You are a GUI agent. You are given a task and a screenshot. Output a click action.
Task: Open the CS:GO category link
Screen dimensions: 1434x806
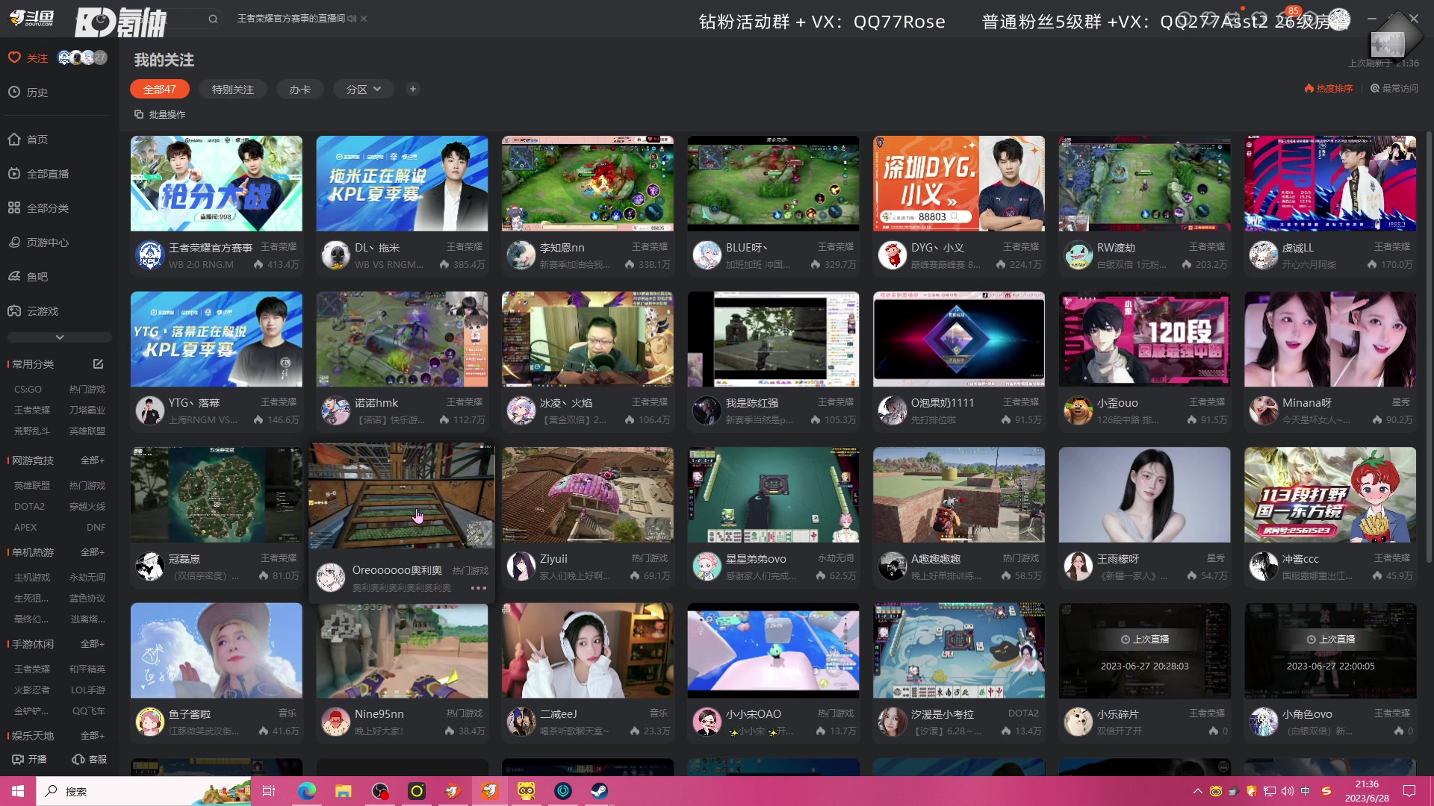coord(28,390)
